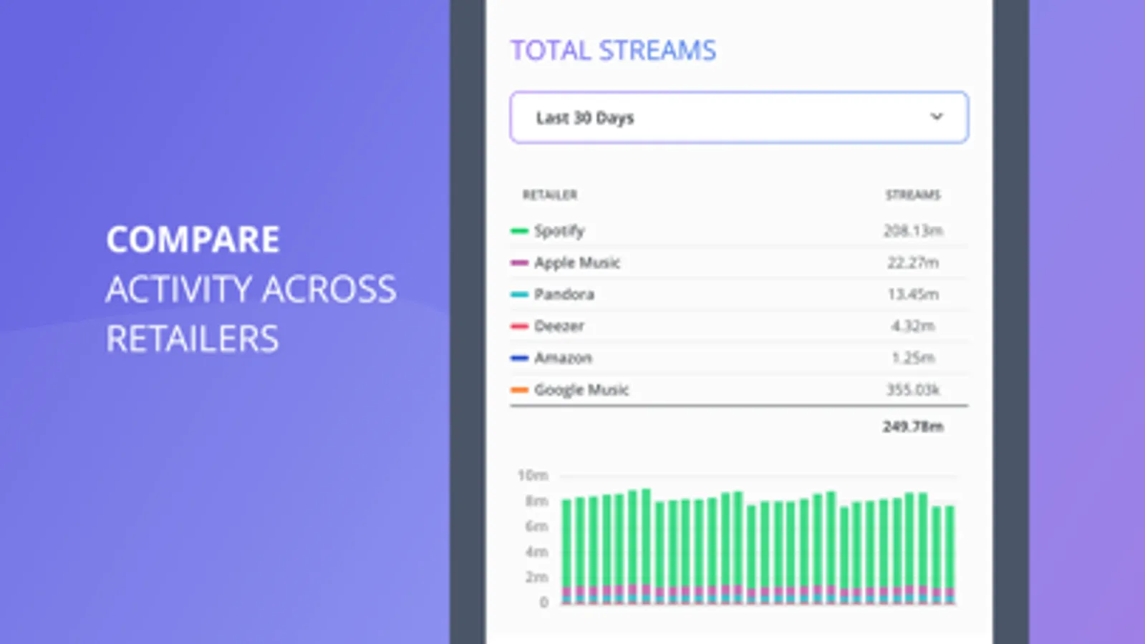
Task: Click the last bar in the streams chart
Action: [950, 555]
